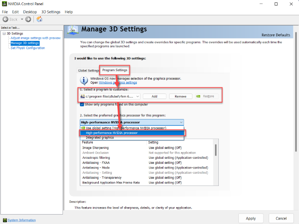Minimize the NVIDIA Control Panel window
Screen dimensions: 299x224
(x=261, y=4)
